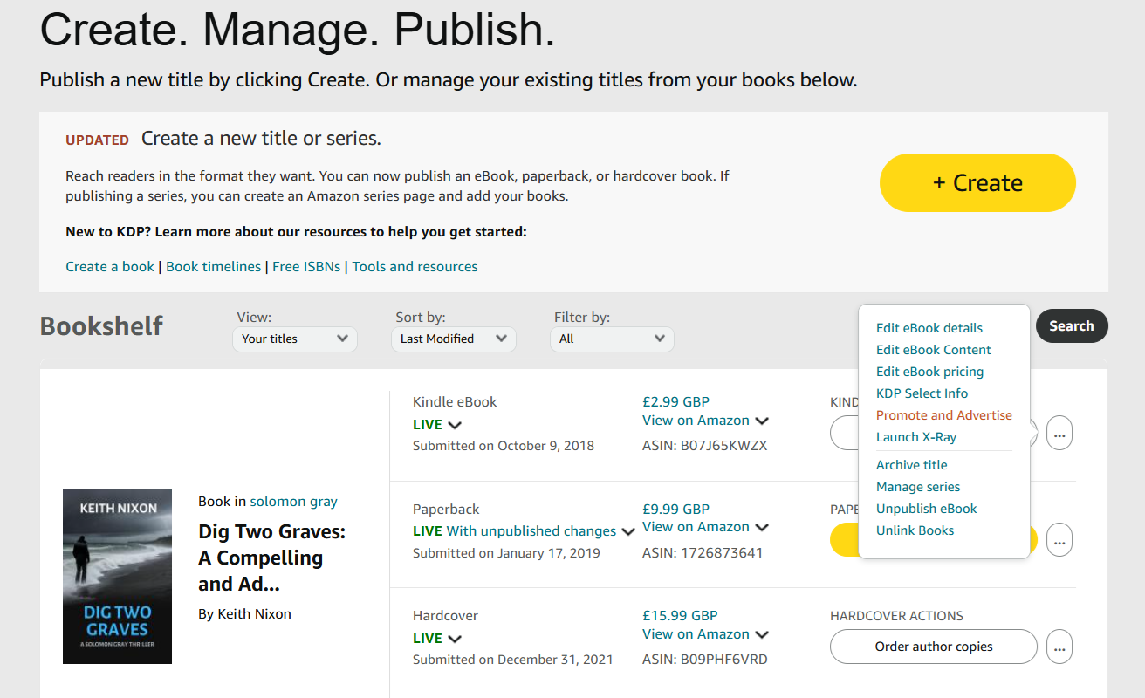
Task: Select Manage series menu entry
Action: coord(917,487)
